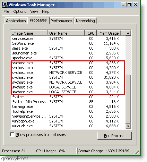The height and width of the screenshot is (162, 147).
Task: Sort by User Name column header
Action: [x=66, y=33]
